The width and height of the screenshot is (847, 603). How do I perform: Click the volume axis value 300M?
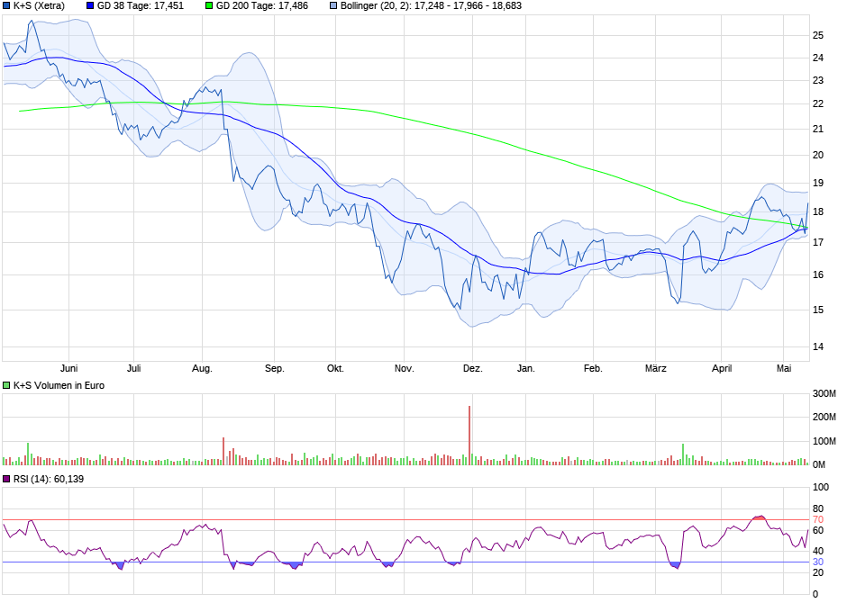pyautogui.click(x=824, y=393)
